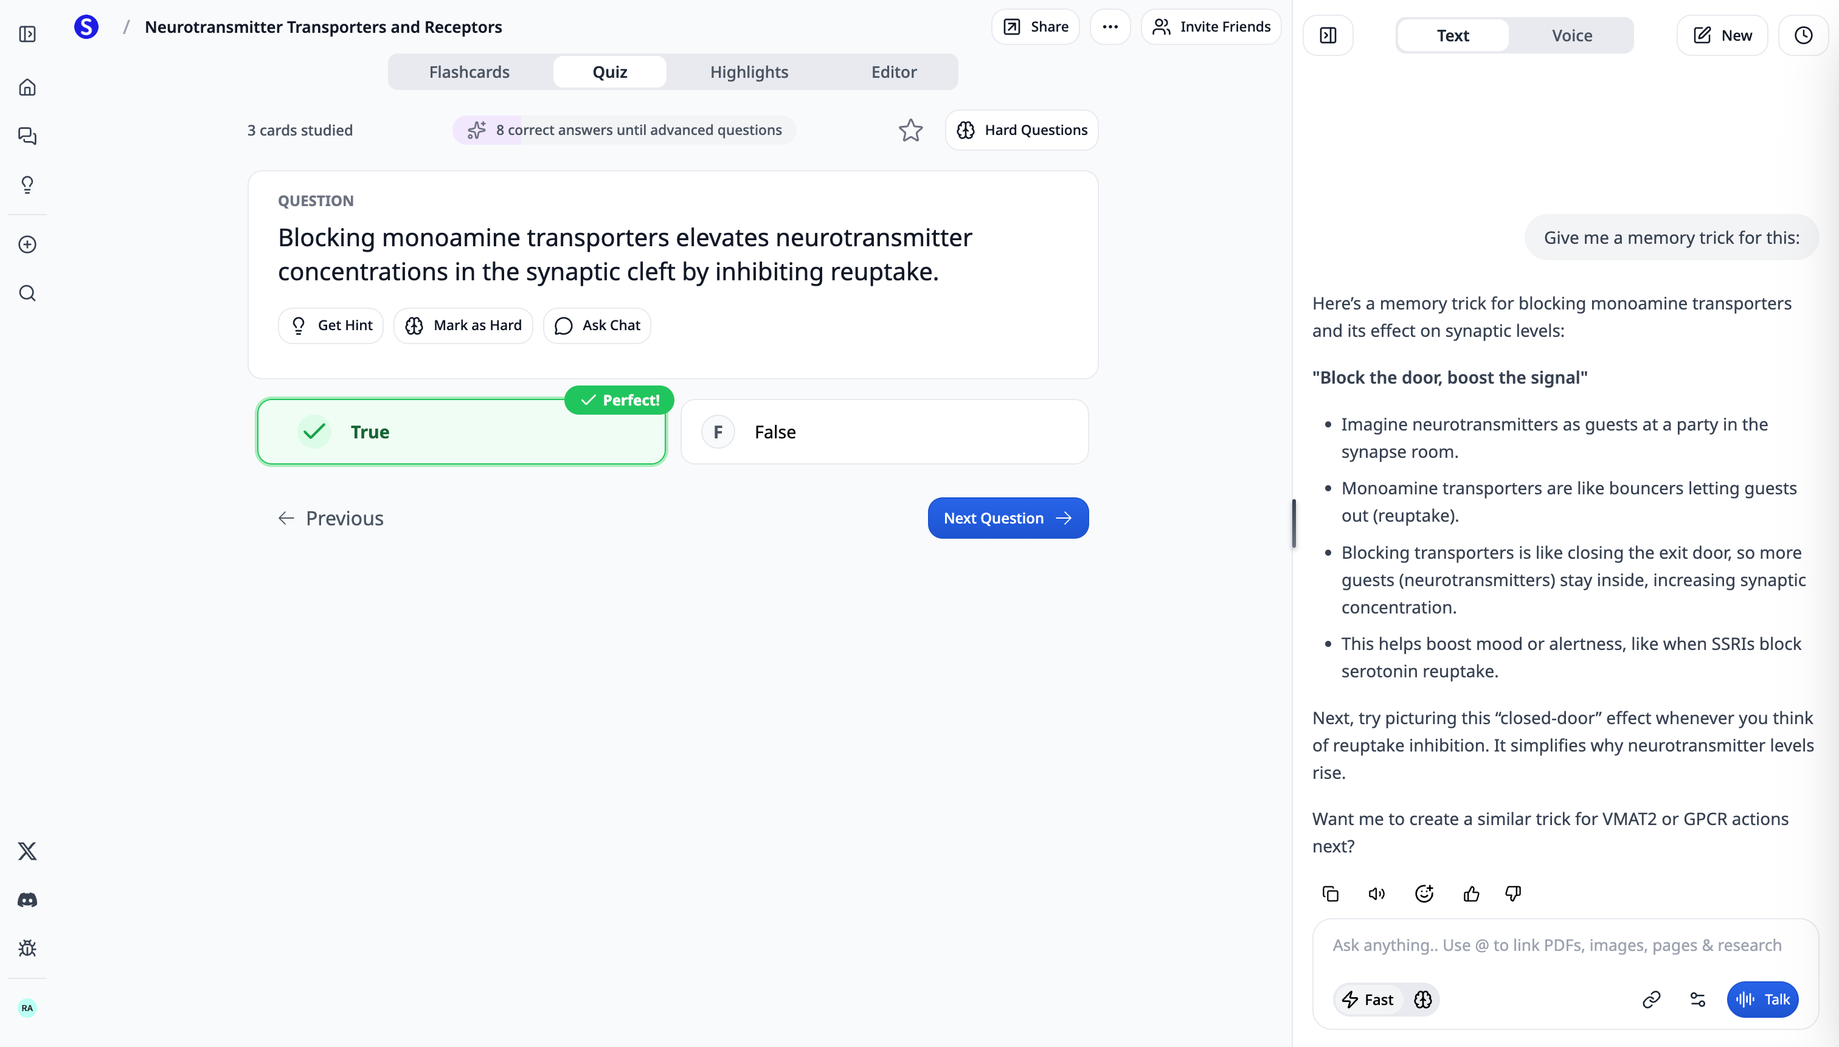Image resolution: width=1839 pixels, height=1047 pixels.
Task: Star this question as a favorite
Action: [910, 130]
